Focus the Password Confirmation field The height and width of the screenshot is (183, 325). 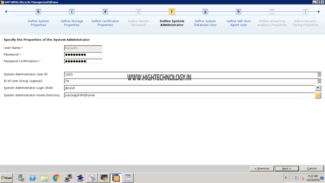pyautogui.click(x=83, y=61)
